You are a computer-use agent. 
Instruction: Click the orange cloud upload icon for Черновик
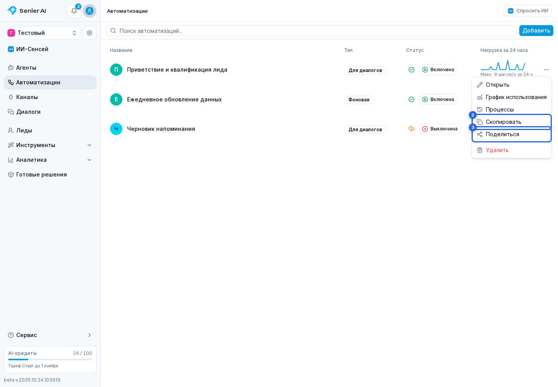pos(412,129)
